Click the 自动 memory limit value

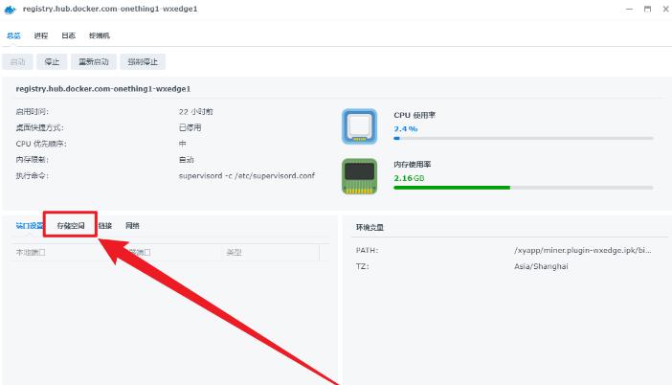click(187, 160)
